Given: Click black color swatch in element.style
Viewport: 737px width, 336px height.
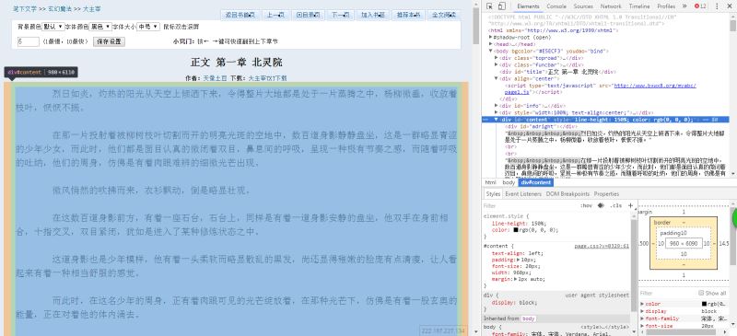Looking at the screenshot, I should (516, 230).
